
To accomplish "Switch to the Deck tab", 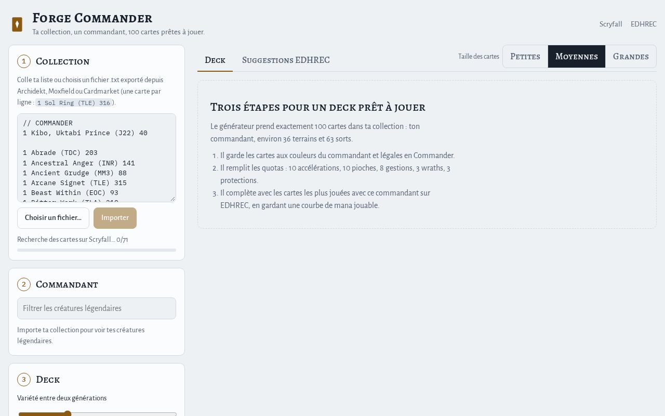I will (x=215, y=60).
